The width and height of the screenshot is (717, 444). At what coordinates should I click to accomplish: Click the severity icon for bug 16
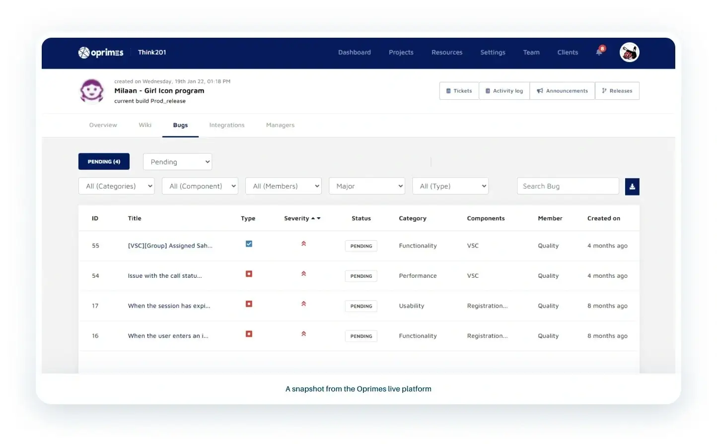pyautogui.click(x=303, y=334)
